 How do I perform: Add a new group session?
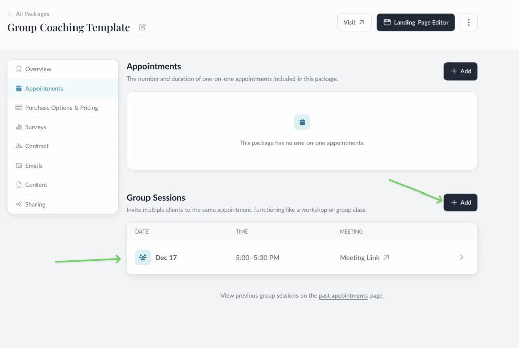(460, 202)
